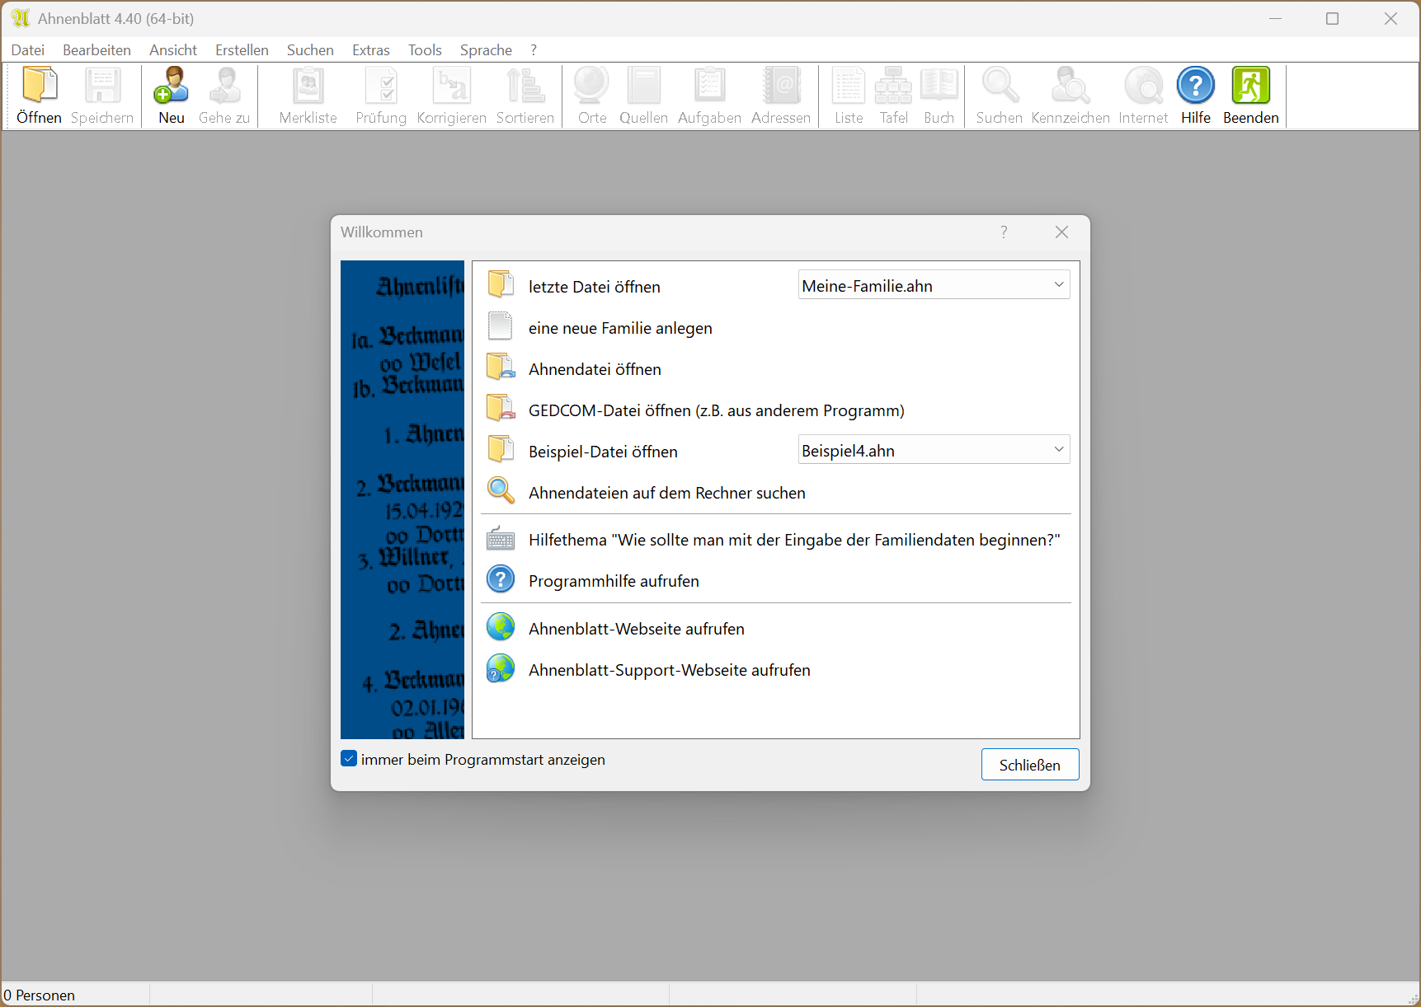Open the Extras menu

[x=370, y=50]
